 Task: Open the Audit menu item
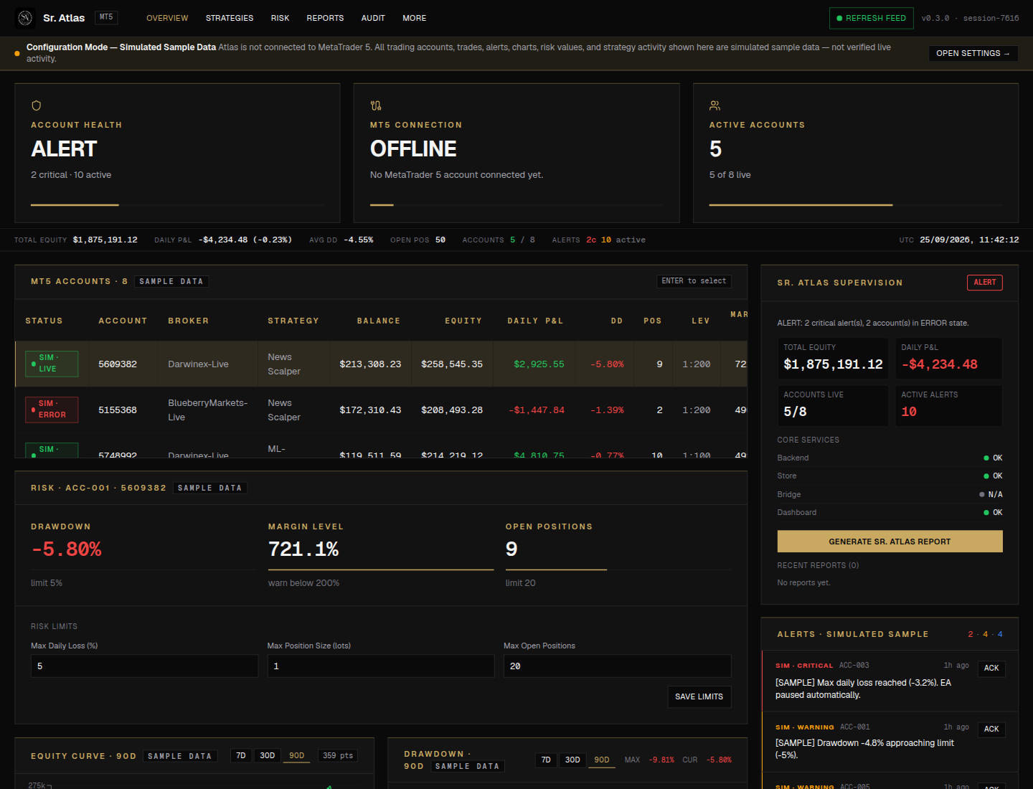tap(373, 18)
